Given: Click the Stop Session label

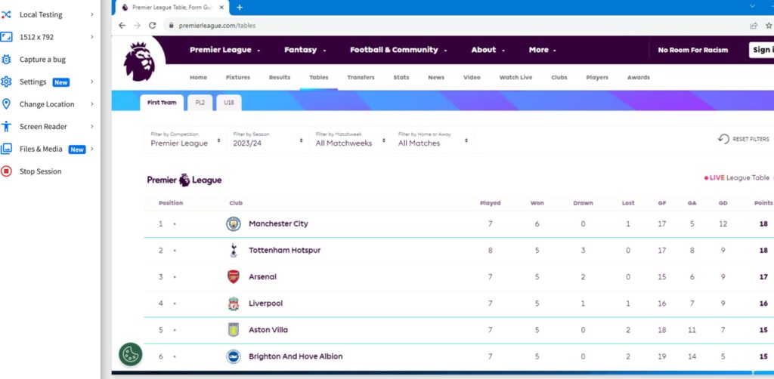Looking at the screenshot, I should [41, 171].
